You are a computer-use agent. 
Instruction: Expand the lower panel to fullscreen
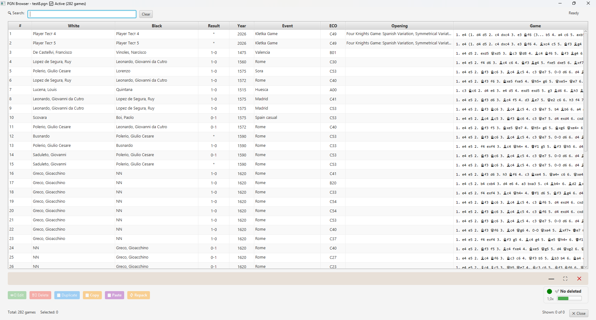(565, 279)
